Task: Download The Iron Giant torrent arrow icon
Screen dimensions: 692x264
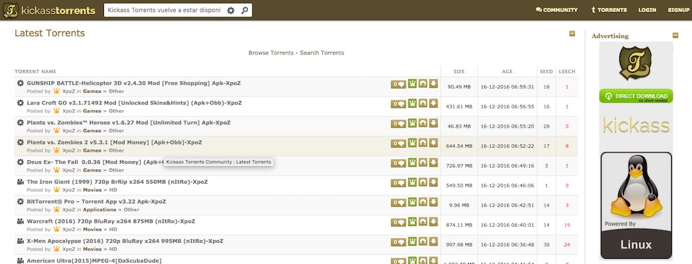Action: pyautogui.click(x=434, y=182)
